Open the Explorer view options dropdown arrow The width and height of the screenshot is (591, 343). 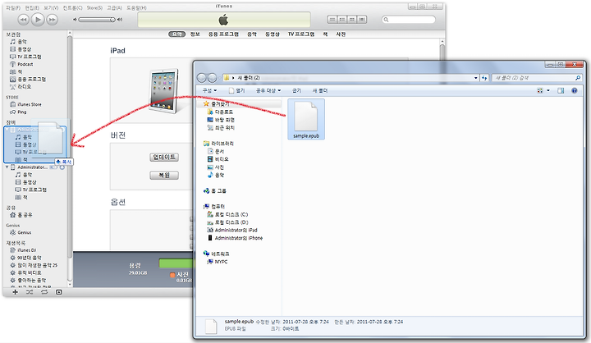tap(548, 90)
